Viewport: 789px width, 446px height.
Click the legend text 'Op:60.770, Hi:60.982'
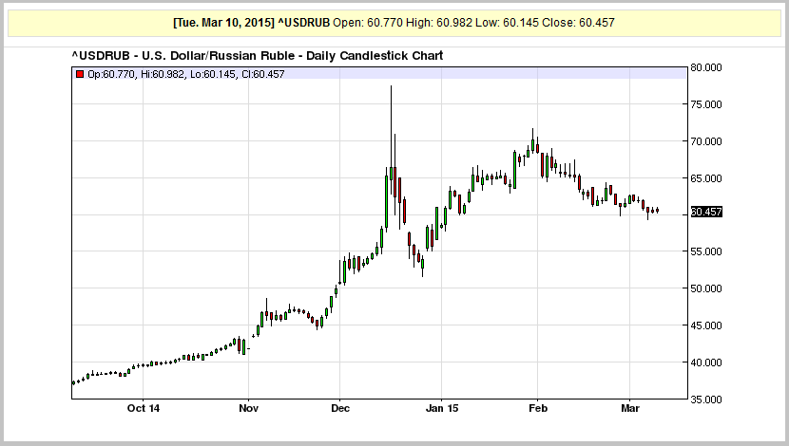point(136,74)
